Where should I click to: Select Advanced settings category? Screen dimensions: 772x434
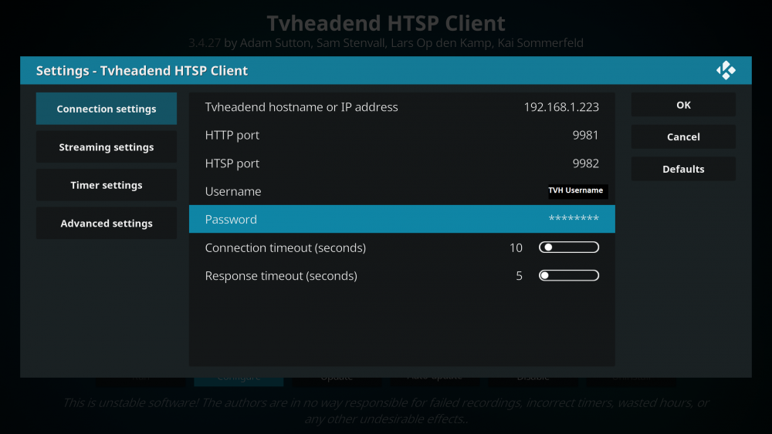(x=107, y=223)
